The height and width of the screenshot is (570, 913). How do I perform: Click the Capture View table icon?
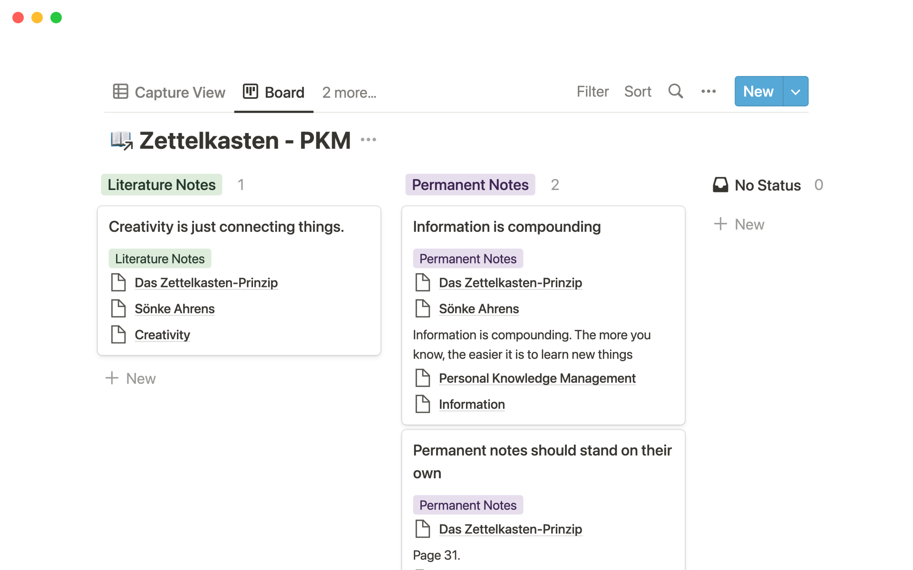pyautogui.click(x=120, y=91)
